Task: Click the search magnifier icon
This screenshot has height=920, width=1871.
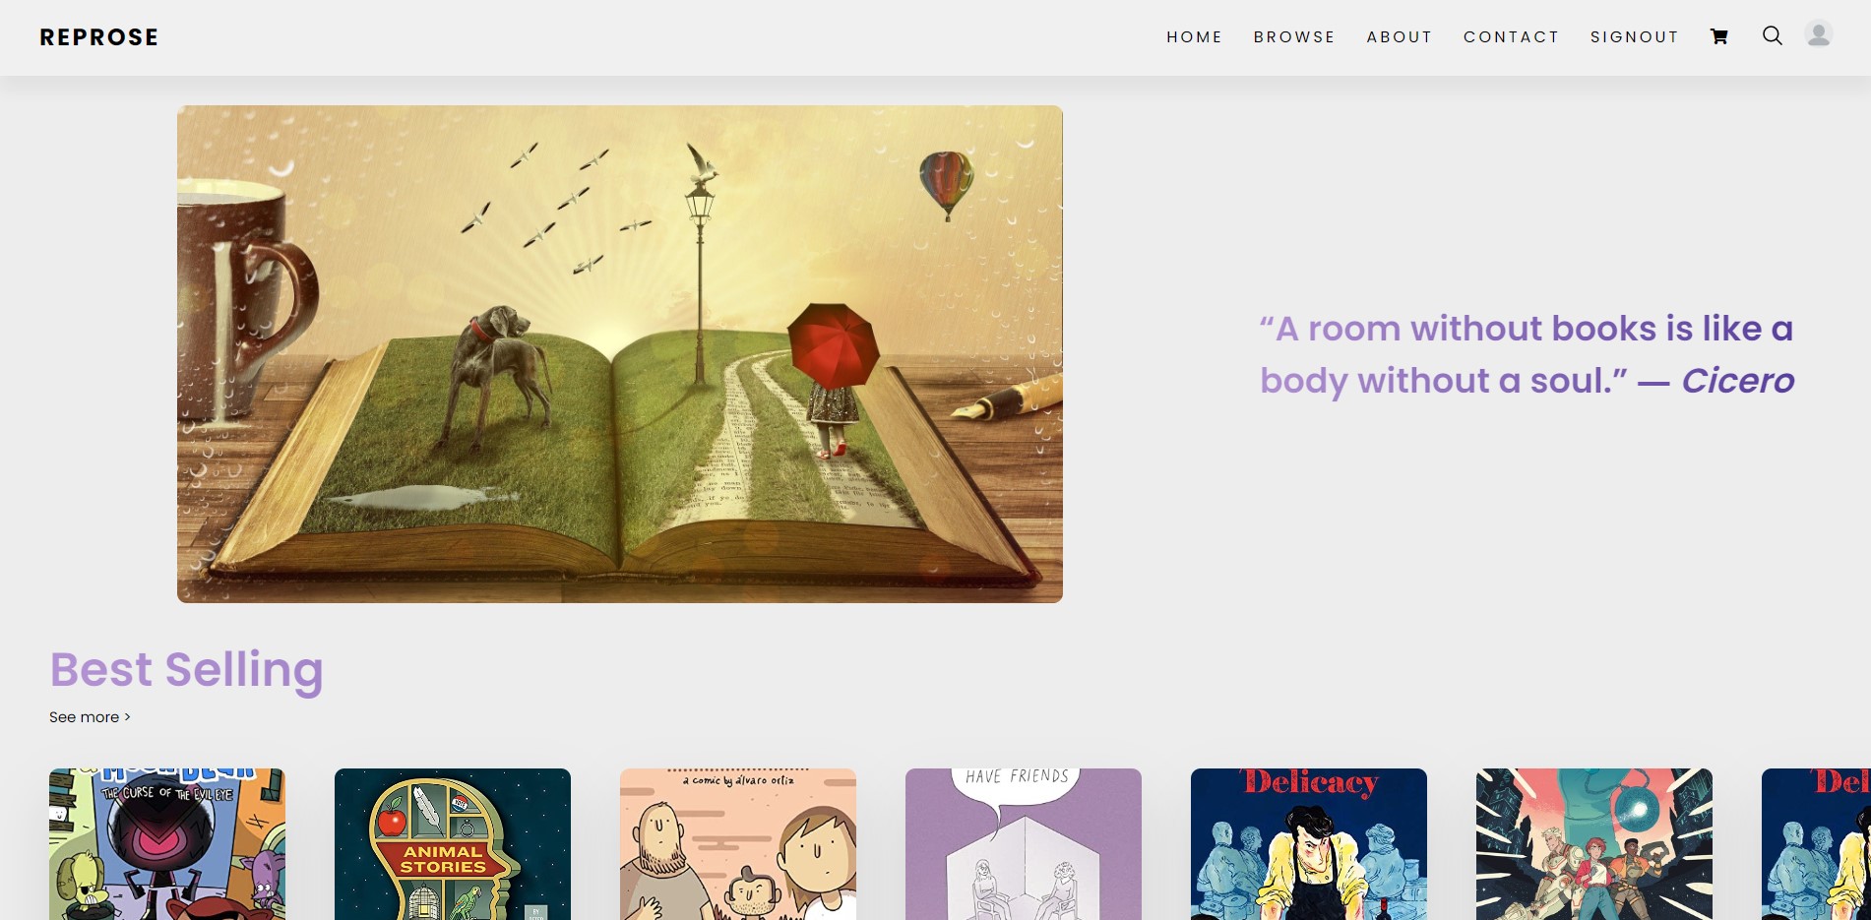Action: click(x=1773, y=35)
